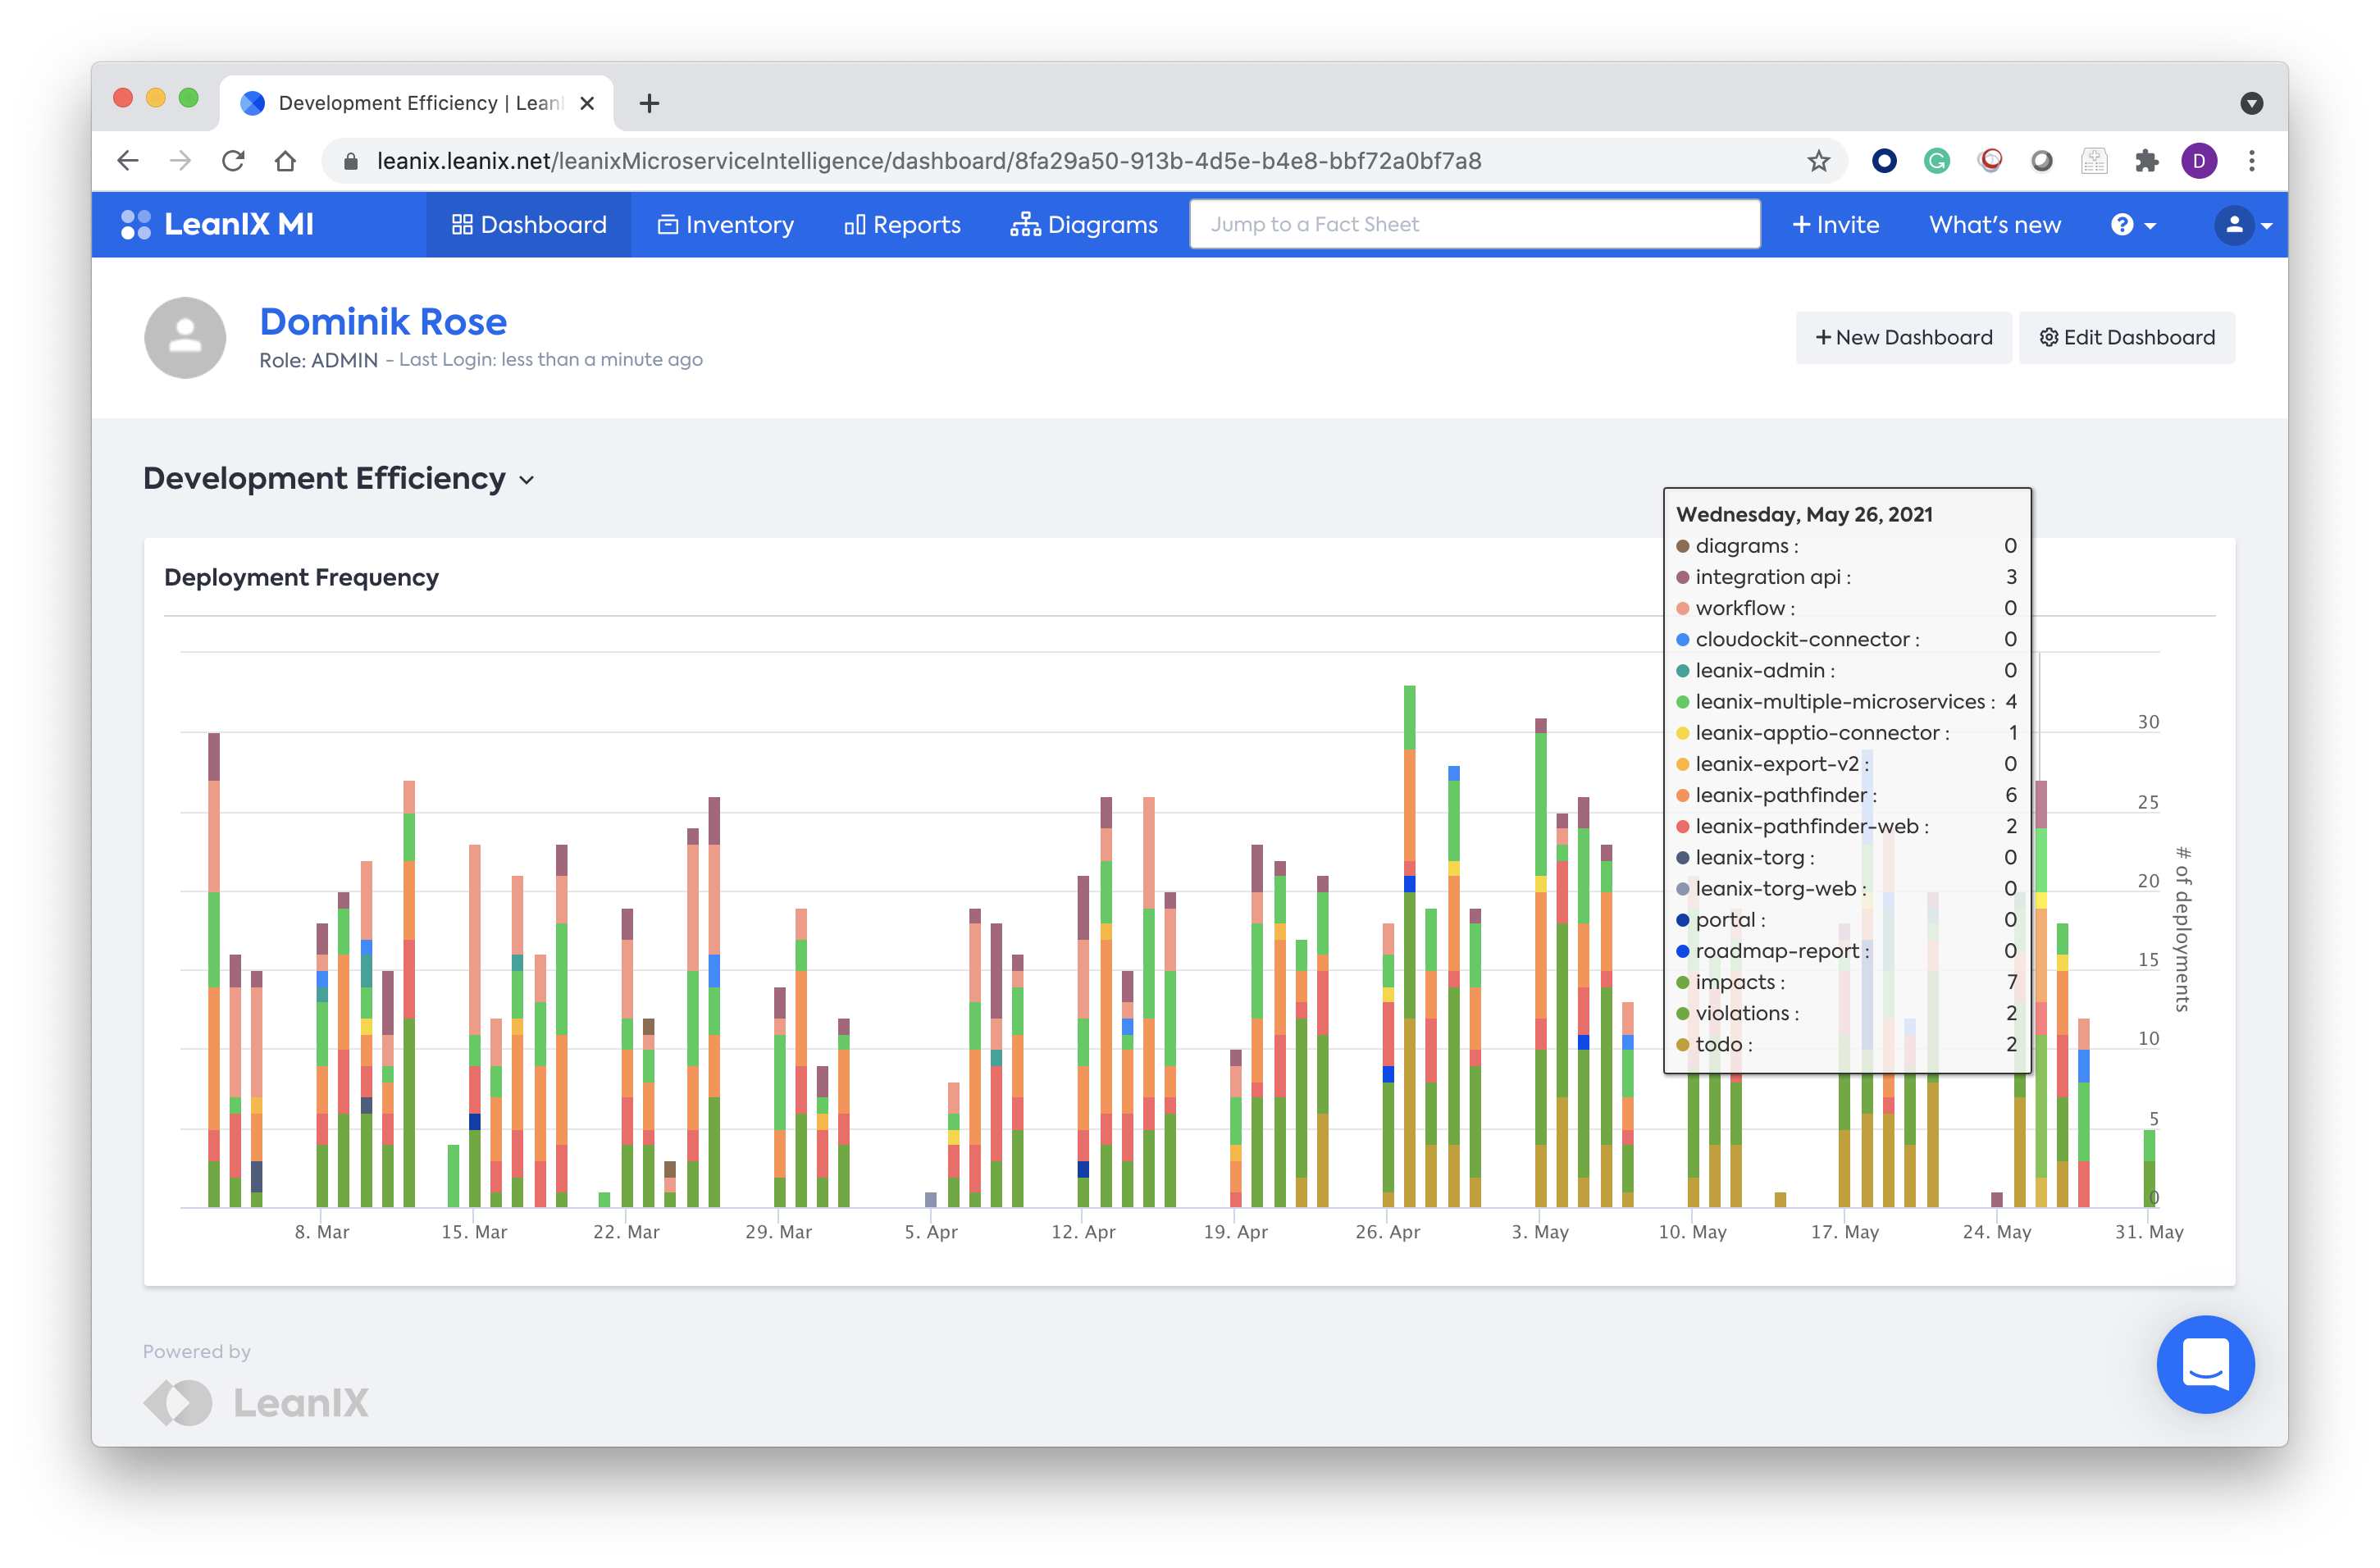The image size is (2380, 1568).
Task: Click Dominik Rose's avatar image
Action: tap(185, 338)
